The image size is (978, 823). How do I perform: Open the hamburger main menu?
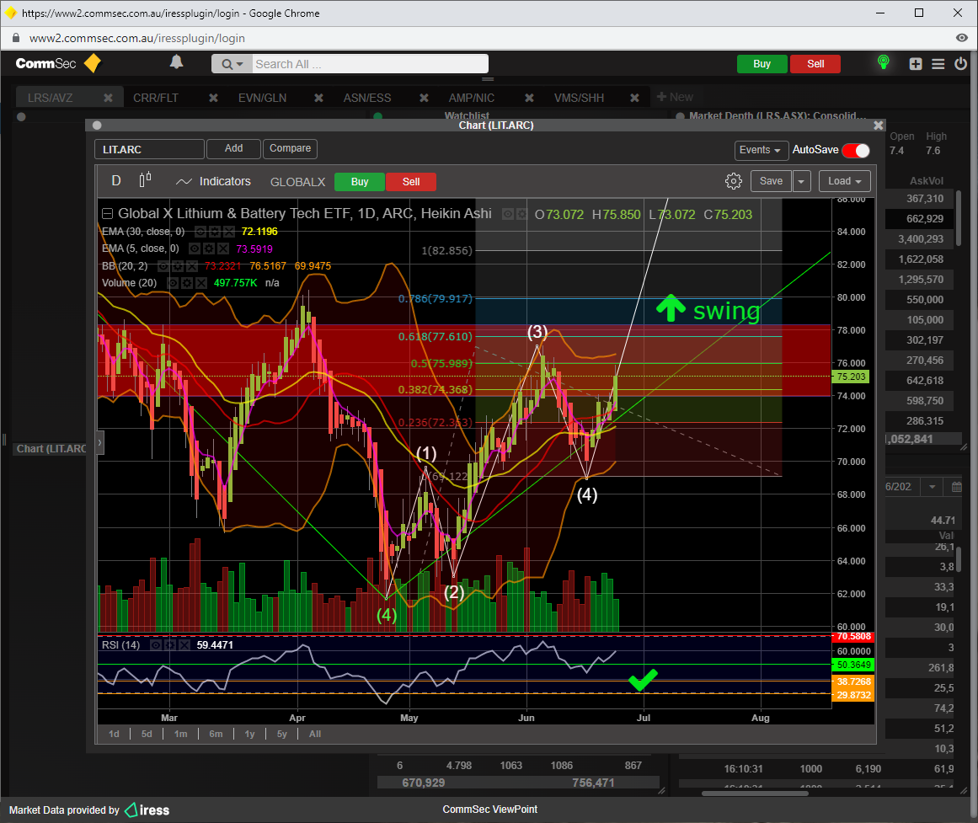pyautogui.click(x=938, y=64)
